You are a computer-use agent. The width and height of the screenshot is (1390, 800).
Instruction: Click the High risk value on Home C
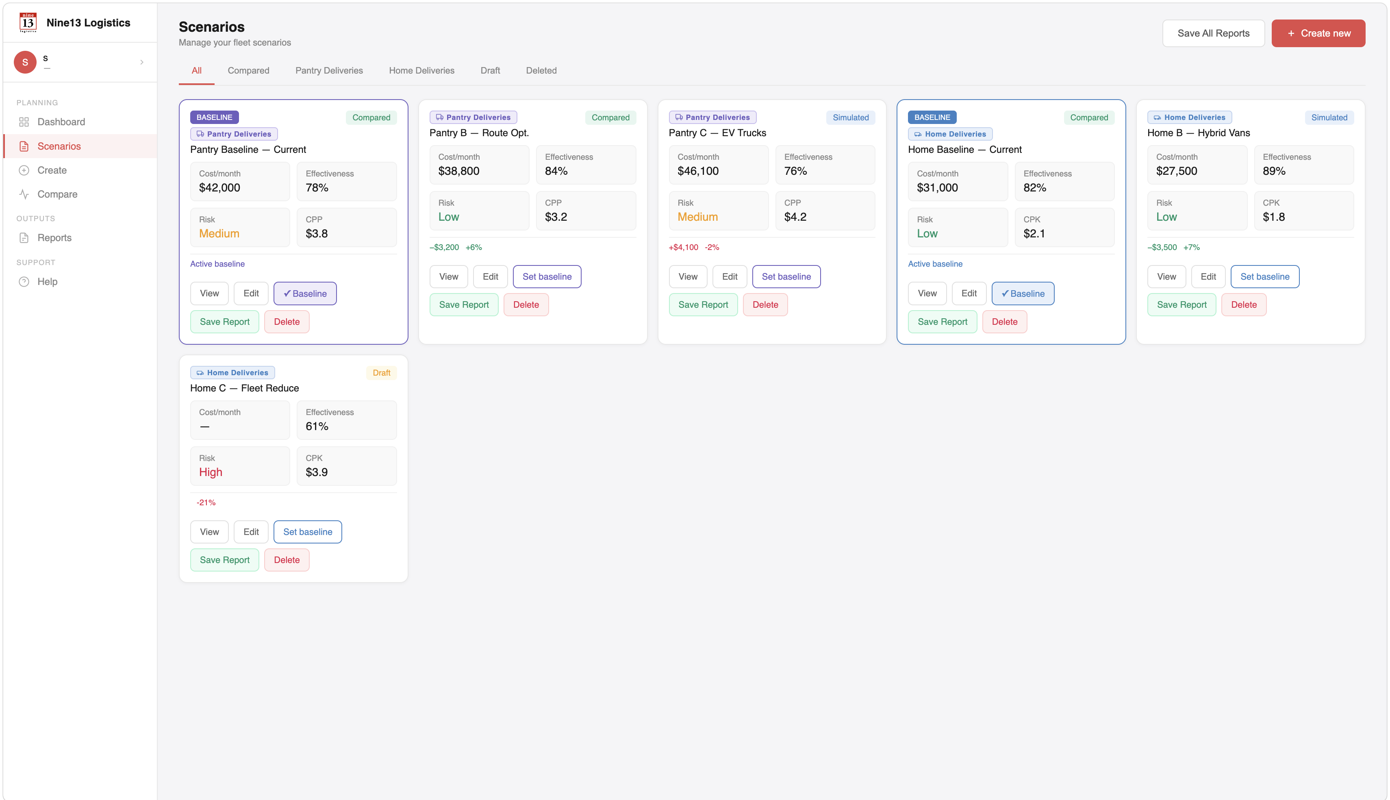tap(211, 472)
